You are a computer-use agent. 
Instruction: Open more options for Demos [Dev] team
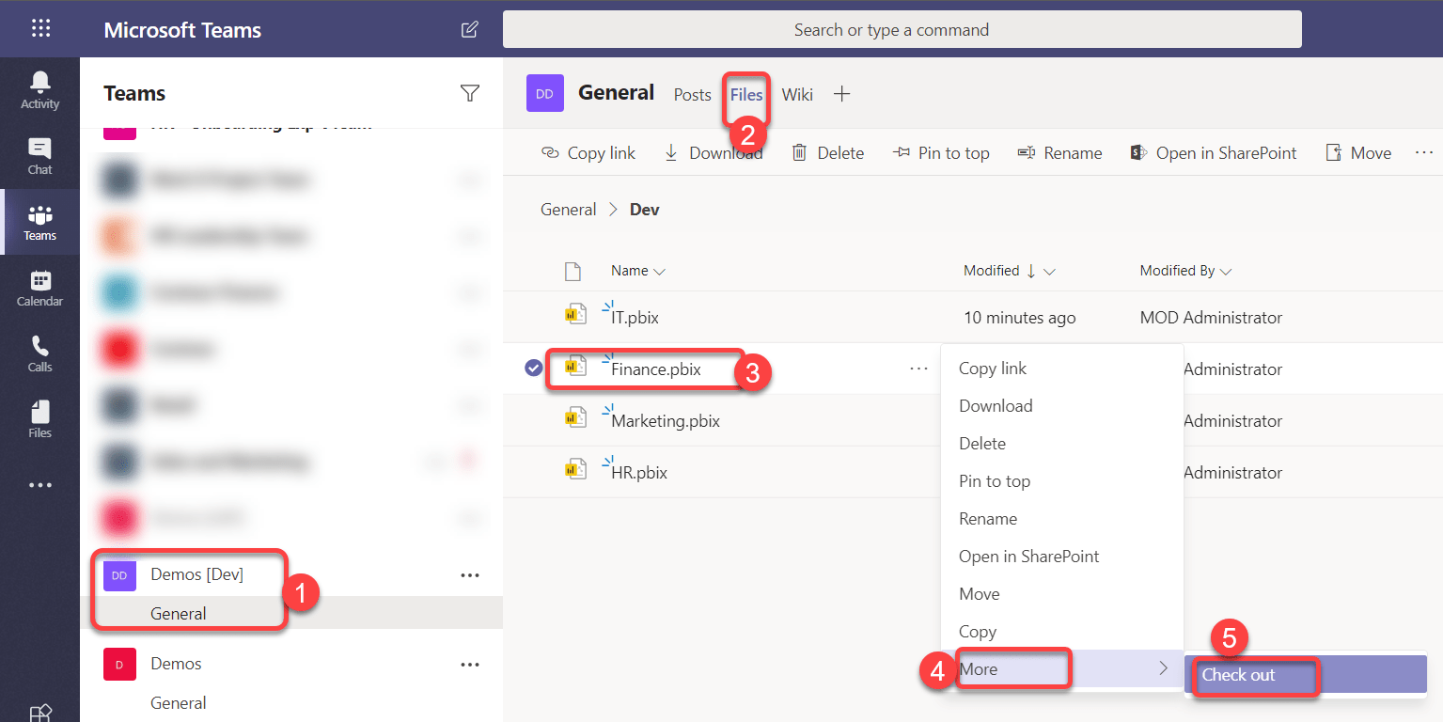470,575
